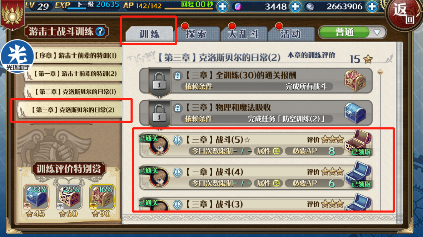Switch to the 探索 tab
This screenshot has width=423, height=237.
click(x=196, y=34)
